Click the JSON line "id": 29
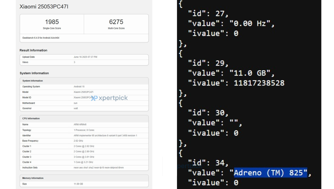 [x=208, y=63]
